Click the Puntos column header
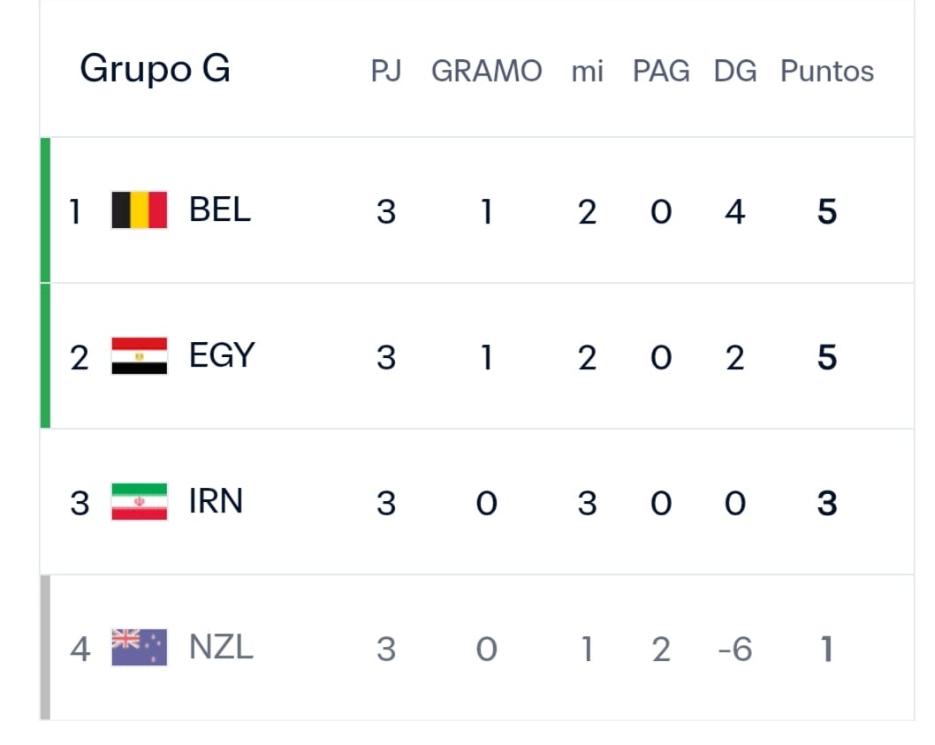 pyautogui.click(x=827, y=71)
